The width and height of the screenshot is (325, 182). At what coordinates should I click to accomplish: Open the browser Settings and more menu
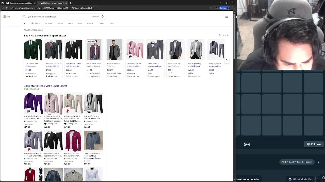coord(233,8)
